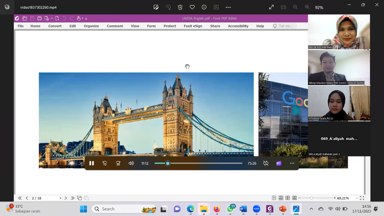Pause the video playback
This screenshot has width=384, height=216.
(x=91, y=163)
